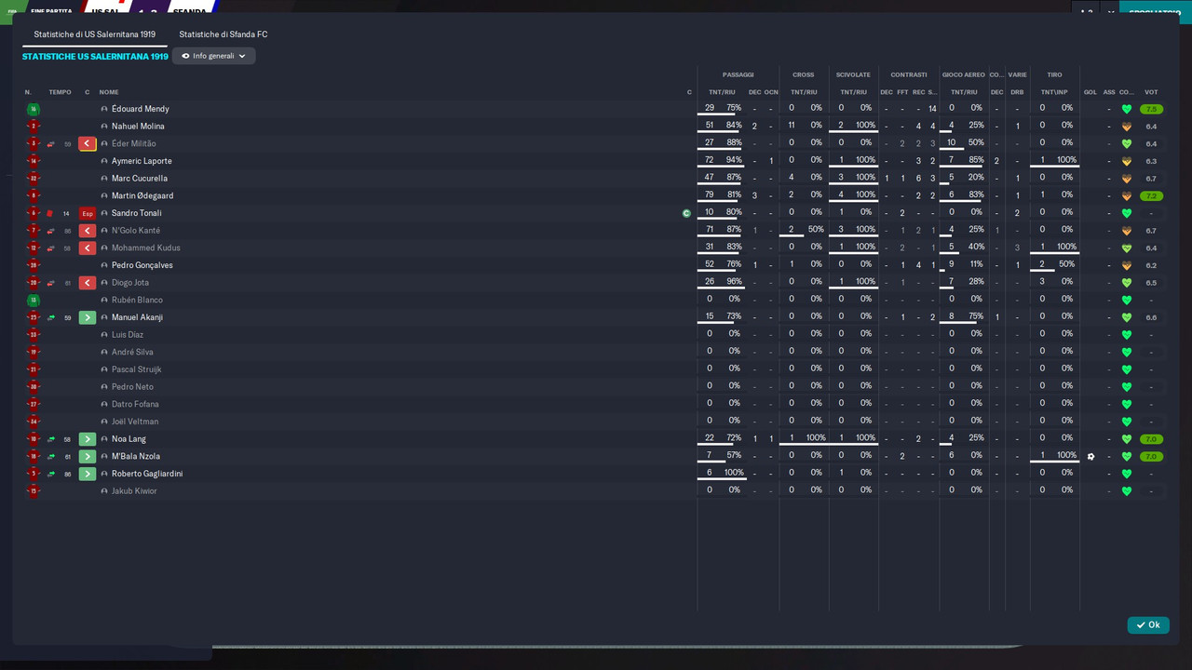Click the orange condition heart for Martin Ødegaard
This screenshot has height=670, width=1192.
pos(1127,196)
